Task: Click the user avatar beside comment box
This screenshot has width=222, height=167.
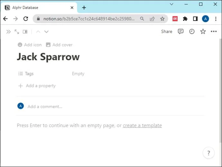Action: pos(21,106)
